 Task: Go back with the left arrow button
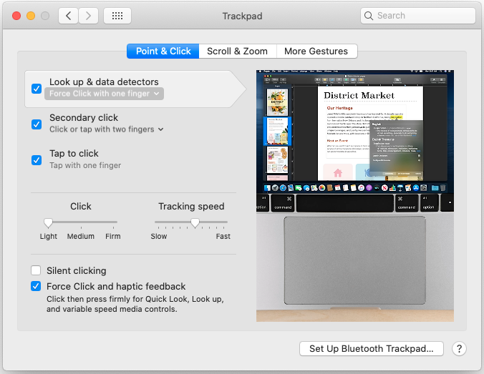pyautogui.click(x=68, y=16)
